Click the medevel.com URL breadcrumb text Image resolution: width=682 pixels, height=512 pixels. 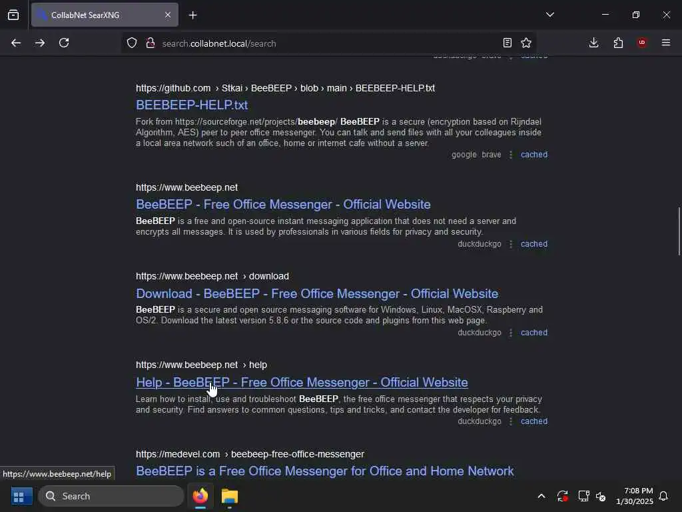coord(250,454)
